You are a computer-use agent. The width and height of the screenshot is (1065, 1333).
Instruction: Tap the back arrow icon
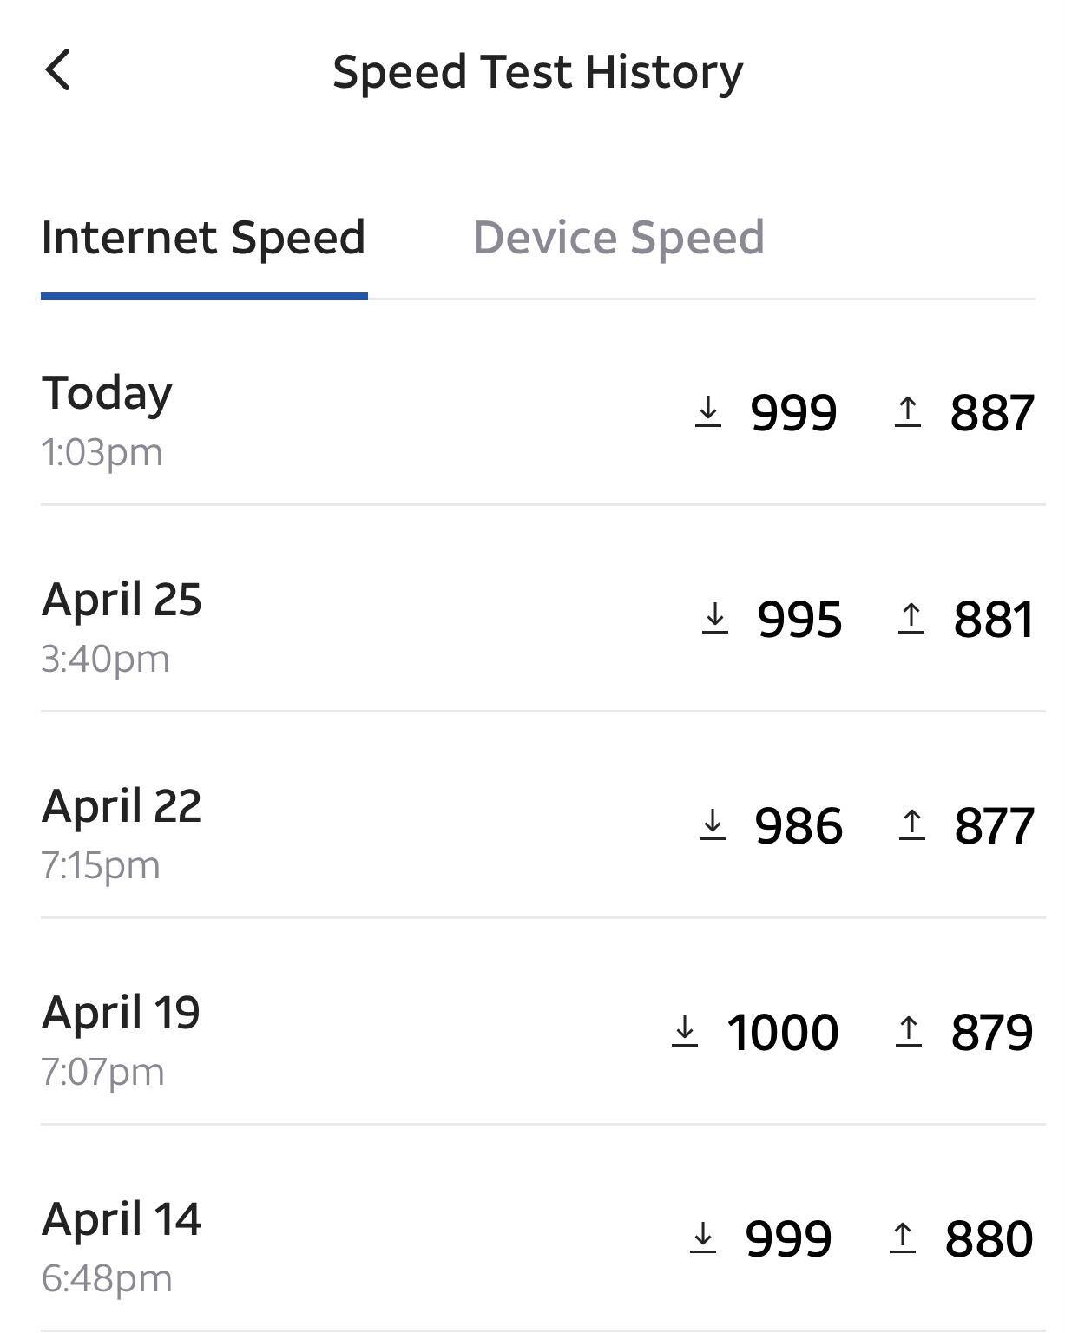tap(58, 70)
